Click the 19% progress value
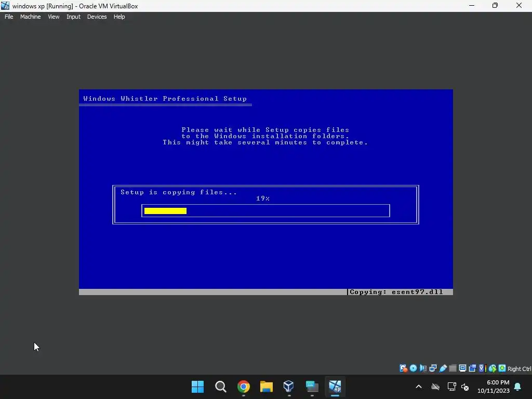This screenshot has width=532, height=399. tap(263, 198)
